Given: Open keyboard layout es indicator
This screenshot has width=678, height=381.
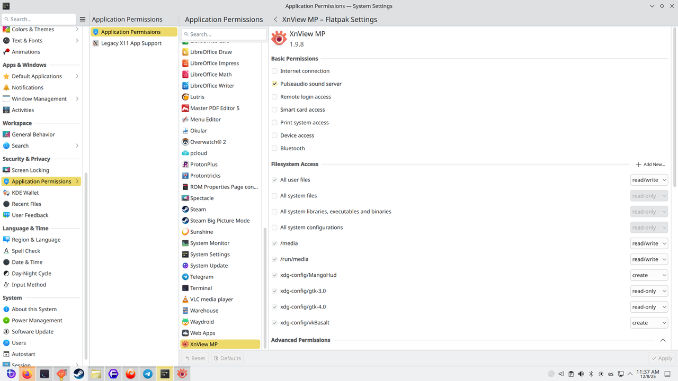Looking at the screenshot, I should pyautogui.click(x=611, y=374).
